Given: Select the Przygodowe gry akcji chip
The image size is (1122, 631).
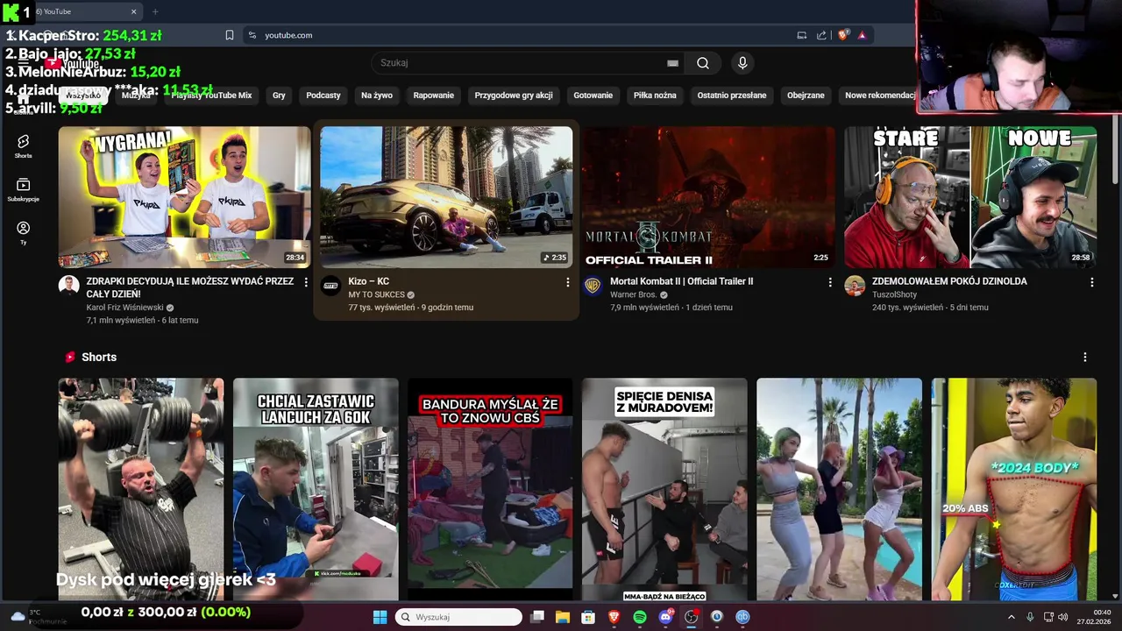Looking at the screenshot, I should (514, 95).
